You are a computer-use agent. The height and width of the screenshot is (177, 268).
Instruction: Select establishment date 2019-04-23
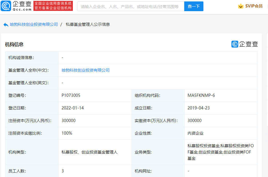pos(199,108)
